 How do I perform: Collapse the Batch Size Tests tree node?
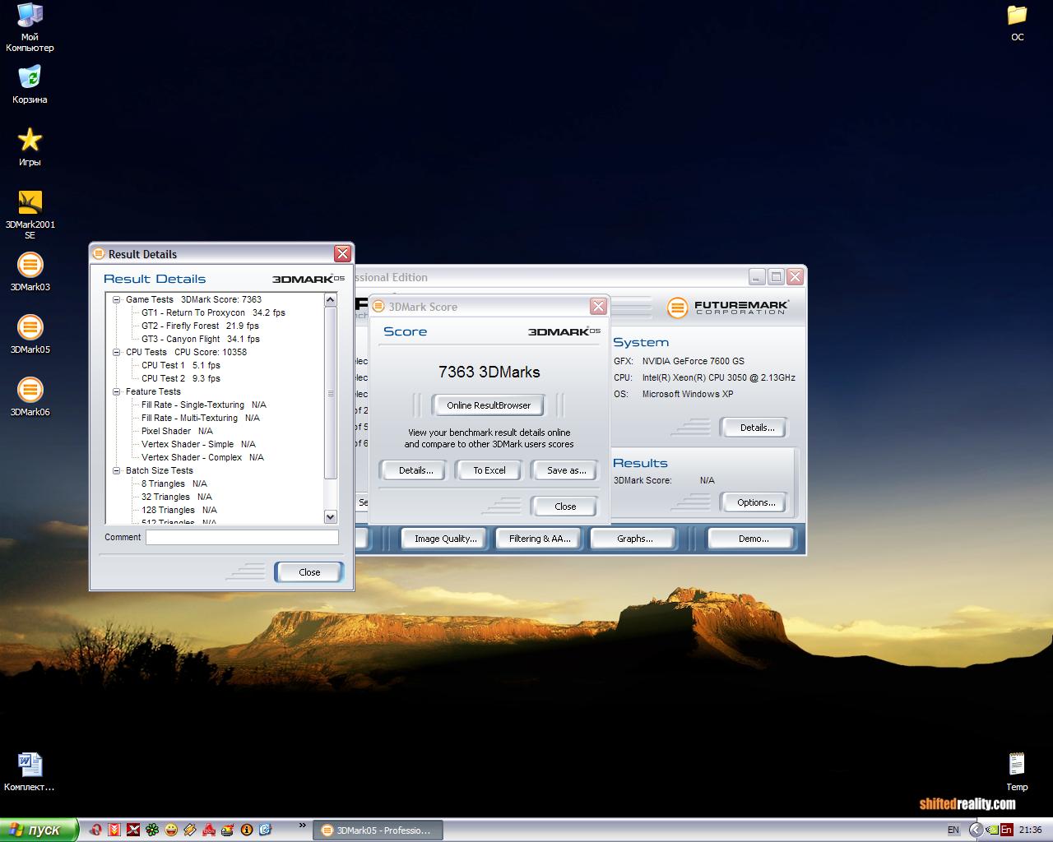[x=117, y=470]
